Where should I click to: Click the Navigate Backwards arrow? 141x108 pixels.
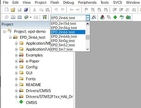click(x=71, y=9)
